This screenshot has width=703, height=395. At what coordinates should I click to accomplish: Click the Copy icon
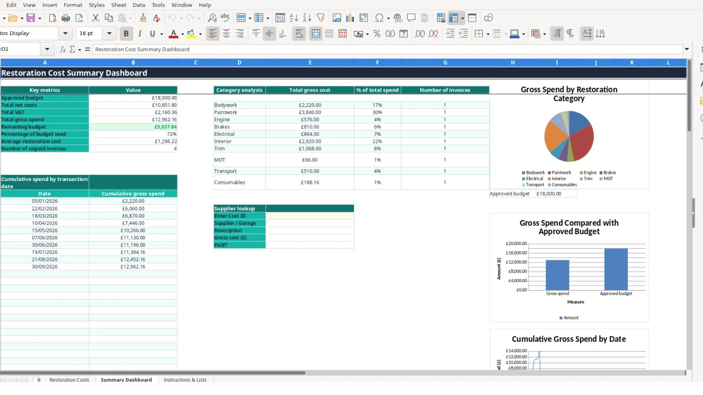pos(108,18)
